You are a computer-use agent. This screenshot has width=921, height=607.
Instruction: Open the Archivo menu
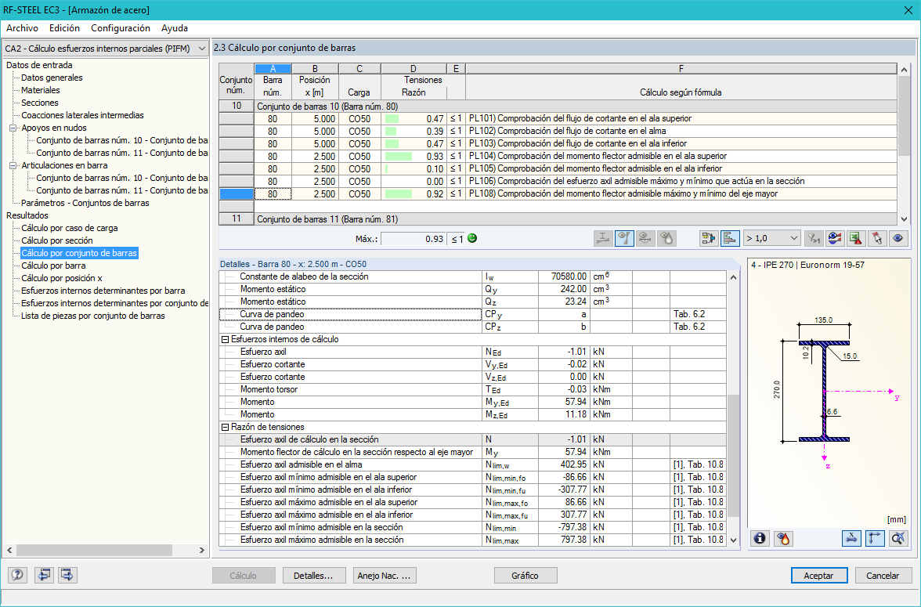[22, 28]
